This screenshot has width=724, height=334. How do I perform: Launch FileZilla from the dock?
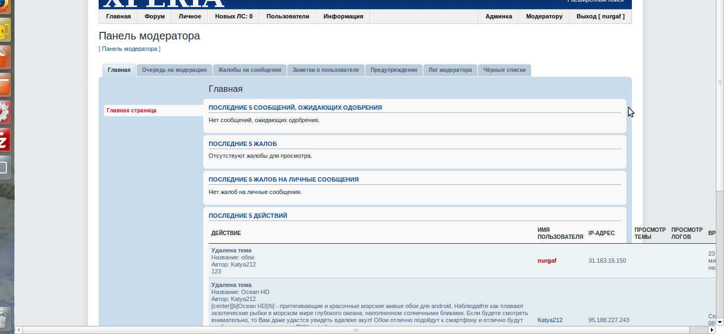coord(4,140)
